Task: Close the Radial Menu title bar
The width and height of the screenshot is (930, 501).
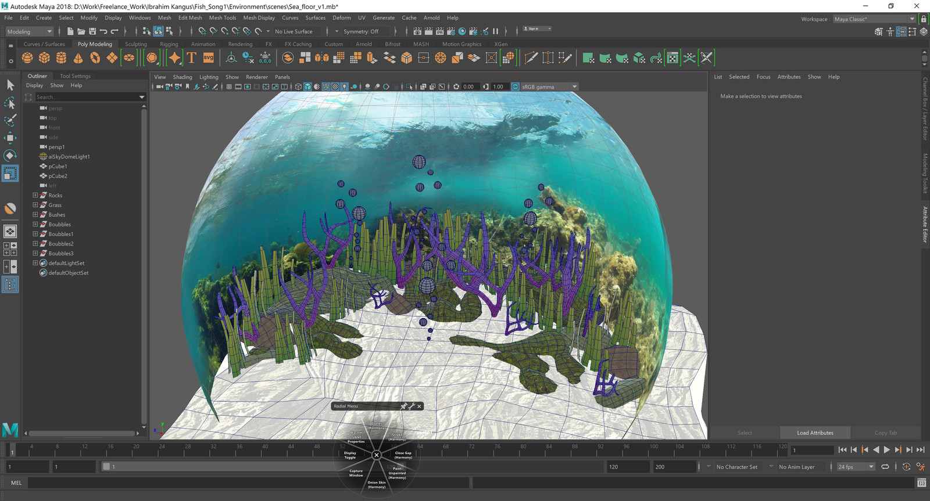Action: tap(419, 406)
